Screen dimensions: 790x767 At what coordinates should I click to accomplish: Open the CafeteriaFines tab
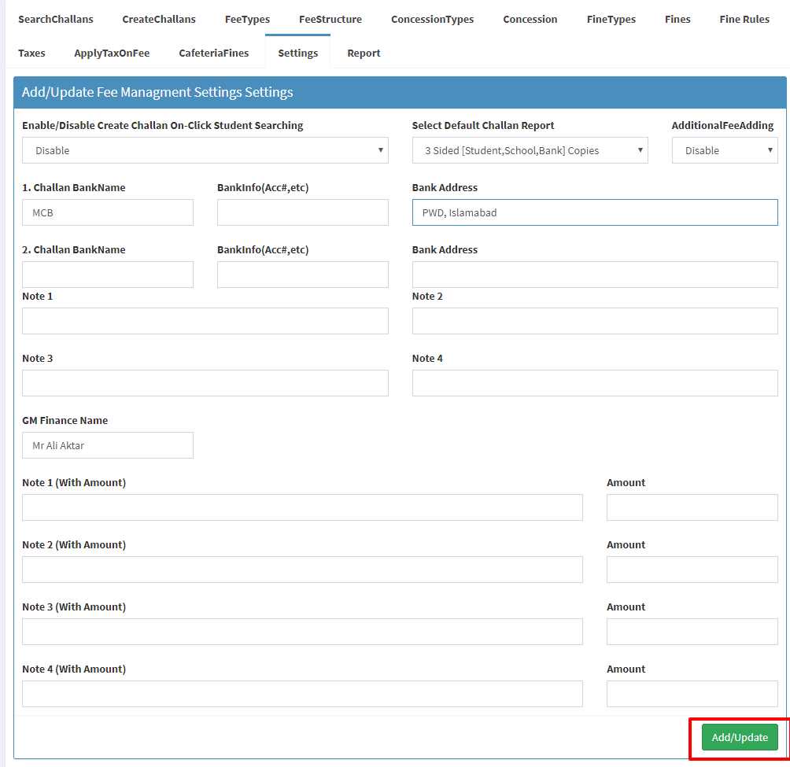[x=213, y=53]
